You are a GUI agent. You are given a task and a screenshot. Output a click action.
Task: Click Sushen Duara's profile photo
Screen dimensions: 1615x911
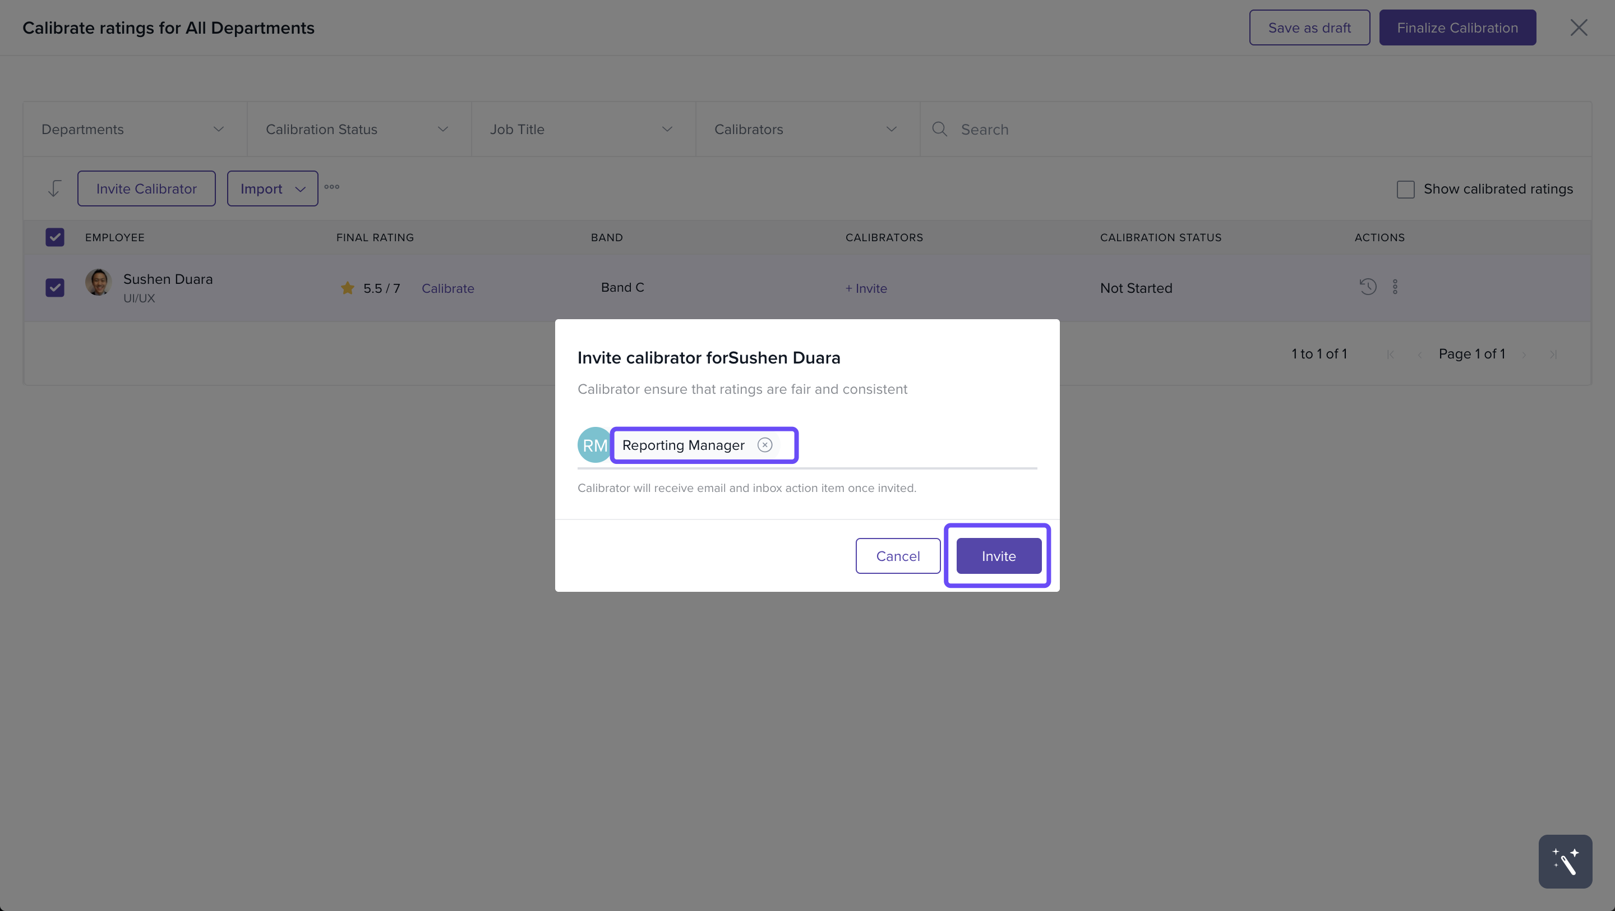pyautogui.click(x=99, y=282)
